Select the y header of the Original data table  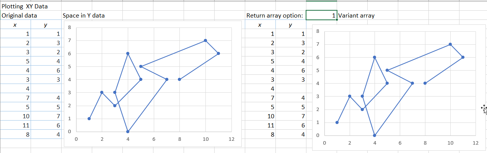[46, 25]
